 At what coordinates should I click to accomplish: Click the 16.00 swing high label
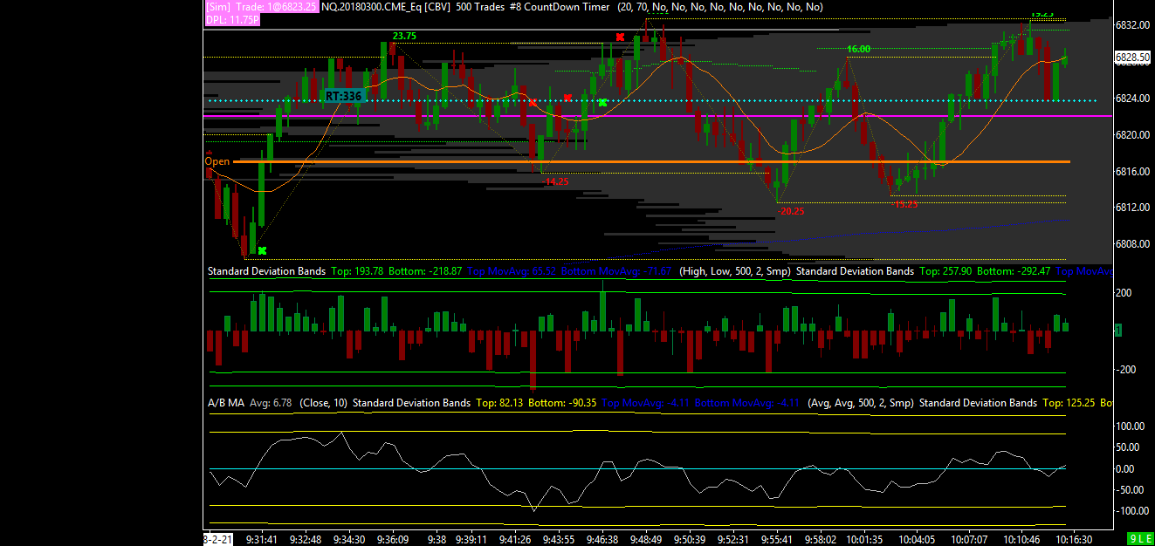click(858, 50)
